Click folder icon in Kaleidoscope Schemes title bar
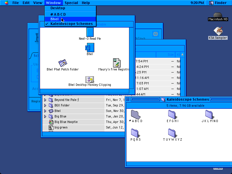 tap(163, 99)
